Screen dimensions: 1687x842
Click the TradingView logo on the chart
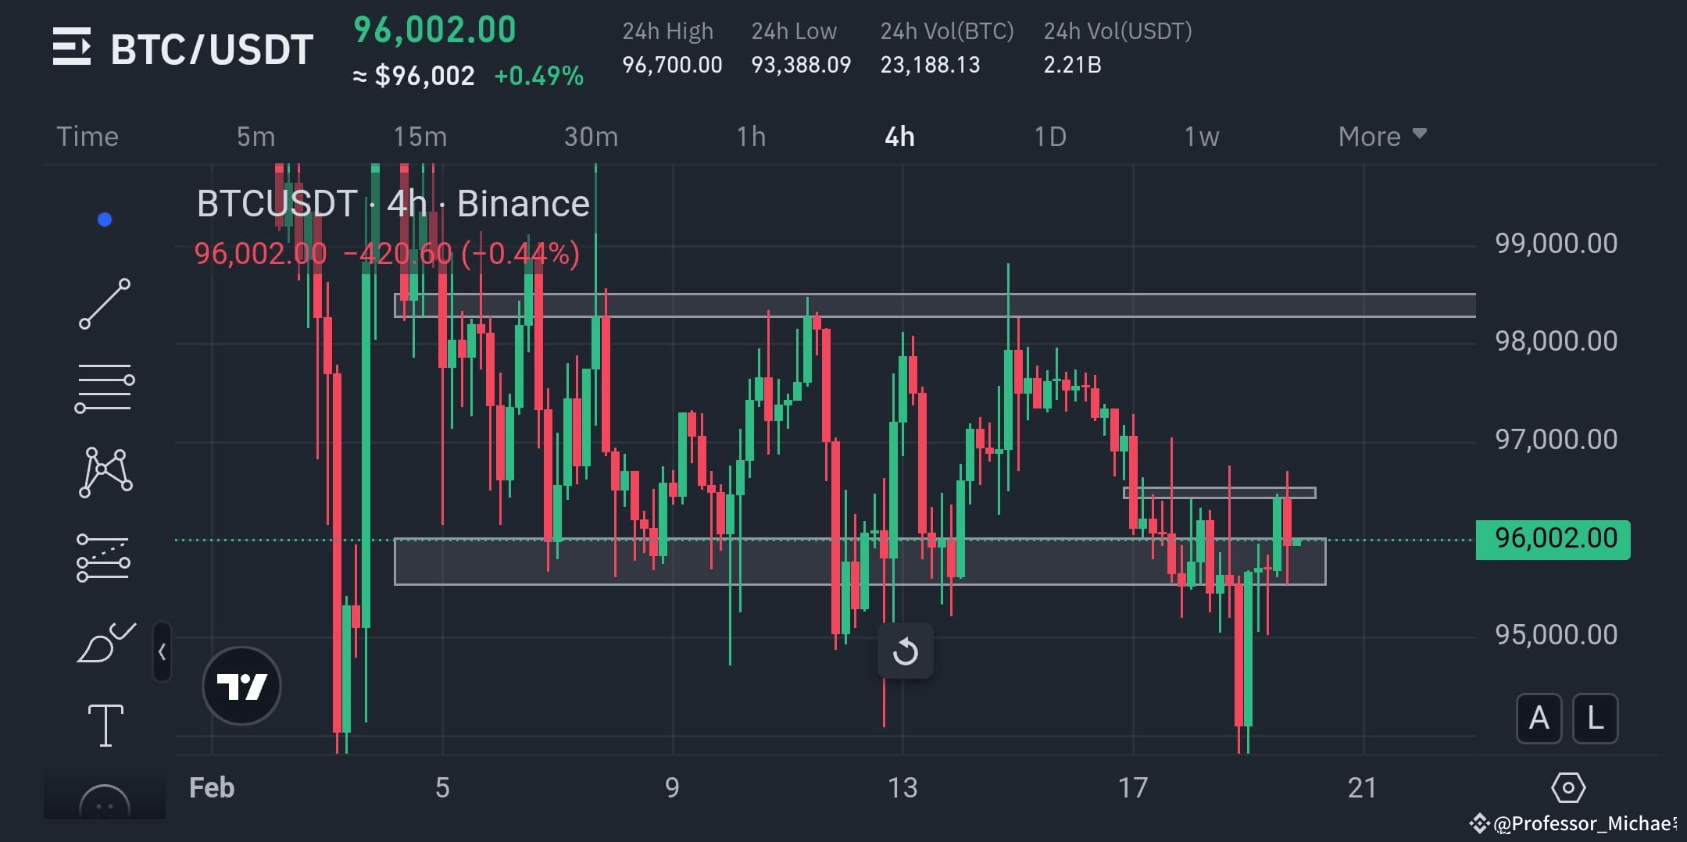point(241,685)
